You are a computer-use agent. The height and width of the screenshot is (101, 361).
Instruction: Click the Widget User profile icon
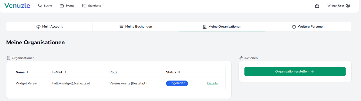[x=348, y=6]
